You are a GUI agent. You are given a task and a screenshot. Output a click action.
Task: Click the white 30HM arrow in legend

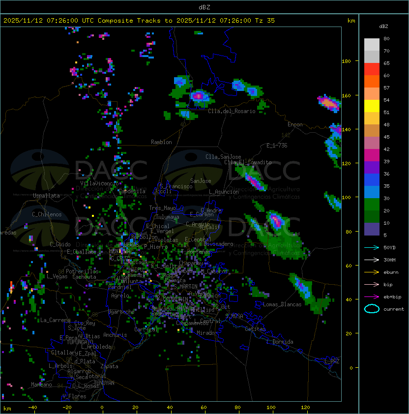point(372,260)
